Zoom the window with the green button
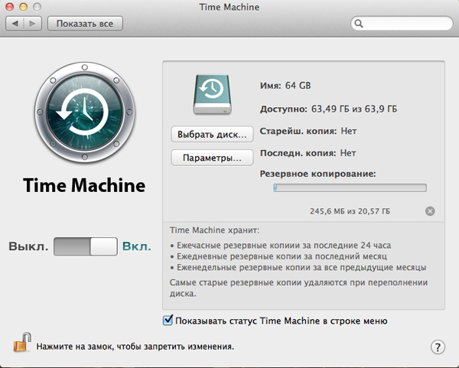The height and width of the screenshot is (368, 459). tap(39, 6)
